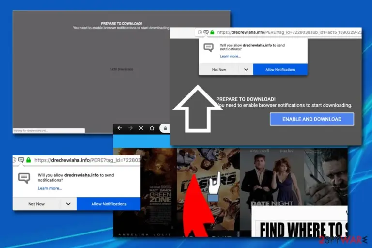This screenshot has height=248, width=372.
Task: Click green lock icon in lower-left address bar
Action: (x=29, y=160)
